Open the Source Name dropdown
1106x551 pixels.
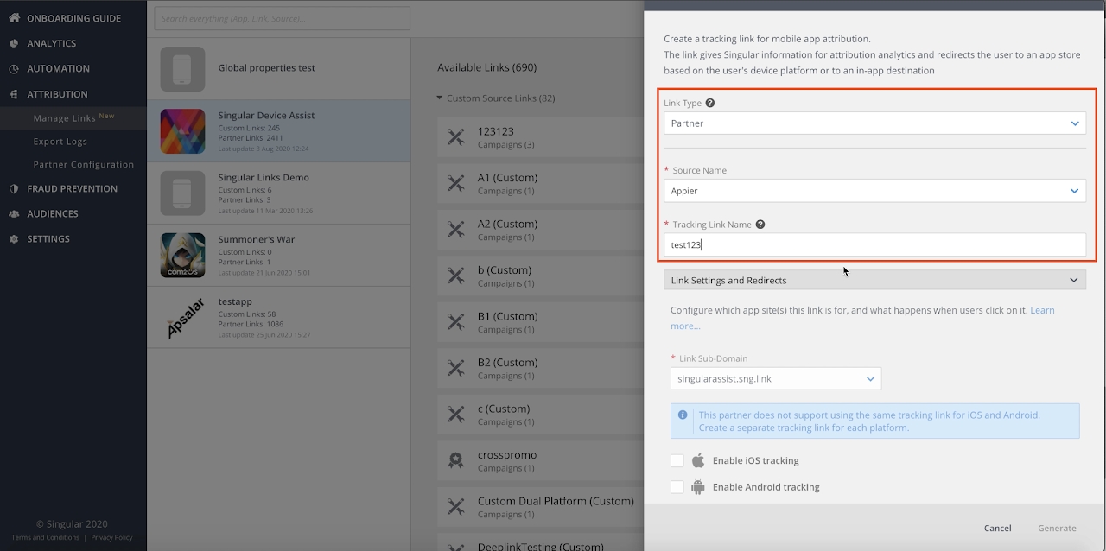[x=874, y=191]
